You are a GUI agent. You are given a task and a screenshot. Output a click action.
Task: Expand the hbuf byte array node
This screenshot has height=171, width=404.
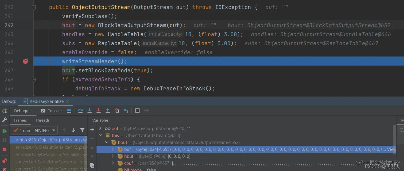tap(113, 156)
